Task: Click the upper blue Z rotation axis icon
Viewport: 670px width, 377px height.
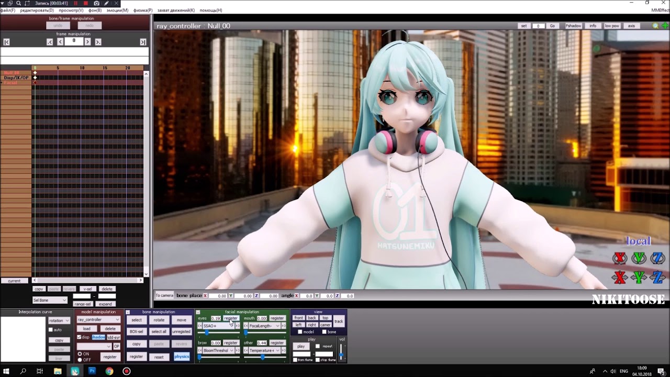Action: tap(657, 258)
